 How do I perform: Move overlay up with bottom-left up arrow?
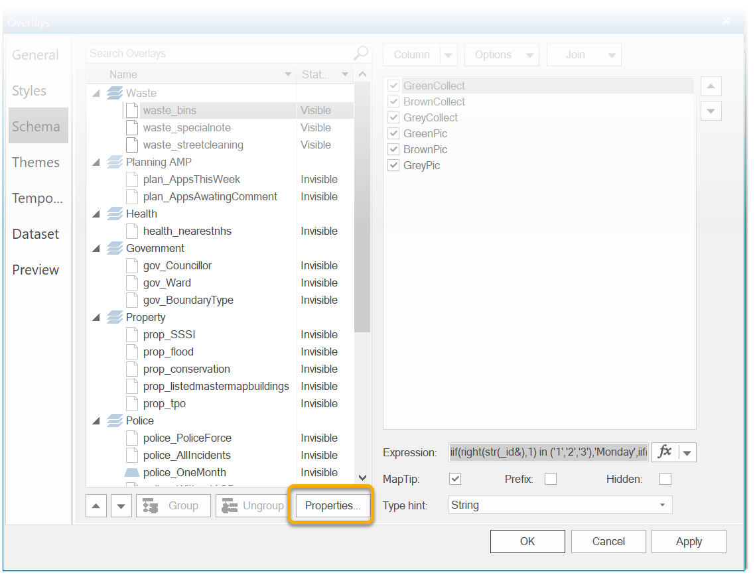pyautogui.click(x=97, y=506)
